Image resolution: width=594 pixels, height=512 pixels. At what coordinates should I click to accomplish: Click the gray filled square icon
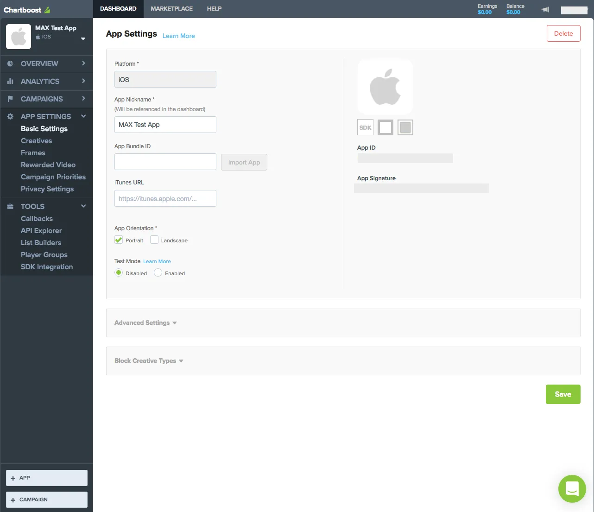(405, 127)
